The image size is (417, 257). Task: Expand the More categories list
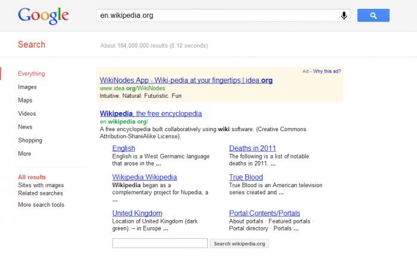pyautogui.click(x=24, y=154)
